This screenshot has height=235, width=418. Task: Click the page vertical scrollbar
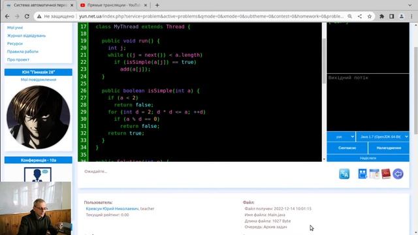[x=416, y=91]
